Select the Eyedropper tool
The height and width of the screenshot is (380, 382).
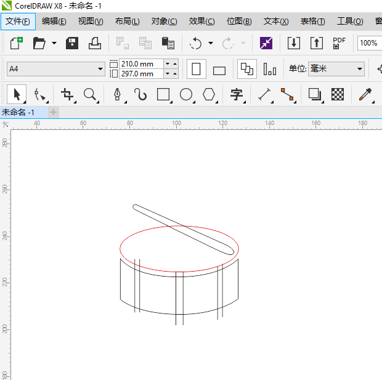366,94
